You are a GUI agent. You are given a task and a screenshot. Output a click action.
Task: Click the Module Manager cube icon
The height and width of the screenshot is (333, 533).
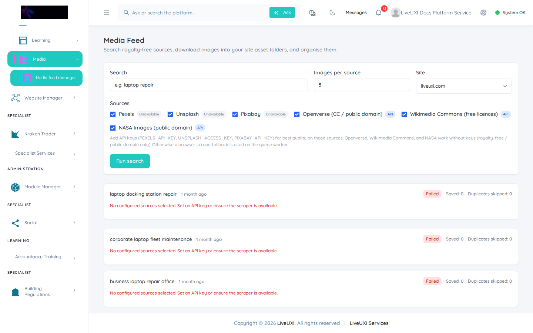click(16, 187)
